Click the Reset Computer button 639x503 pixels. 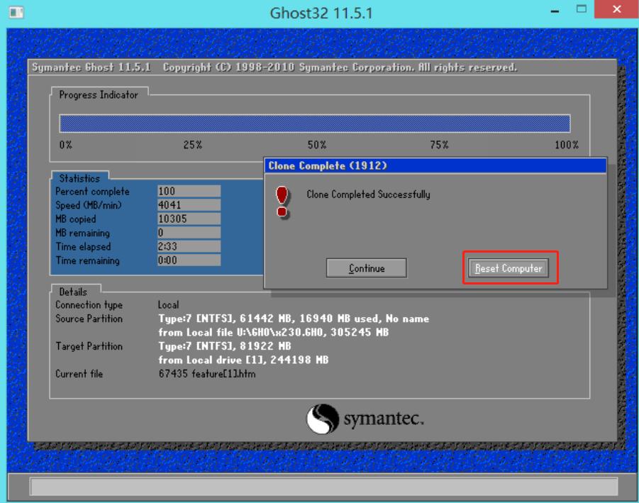[509, 268]
